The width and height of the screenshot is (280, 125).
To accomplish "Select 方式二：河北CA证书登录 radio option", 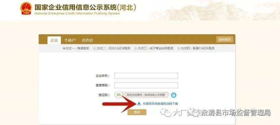I will pos(94,48).
